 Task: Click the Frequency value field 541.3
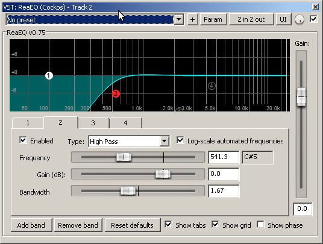224,157
